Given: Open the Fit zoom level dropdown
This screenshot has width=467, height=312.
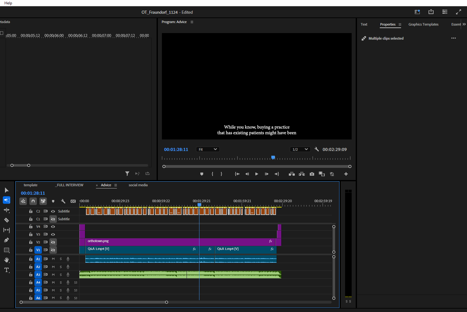Looking at the screenshot, I should pyautogui.click(x=208, y=149).
